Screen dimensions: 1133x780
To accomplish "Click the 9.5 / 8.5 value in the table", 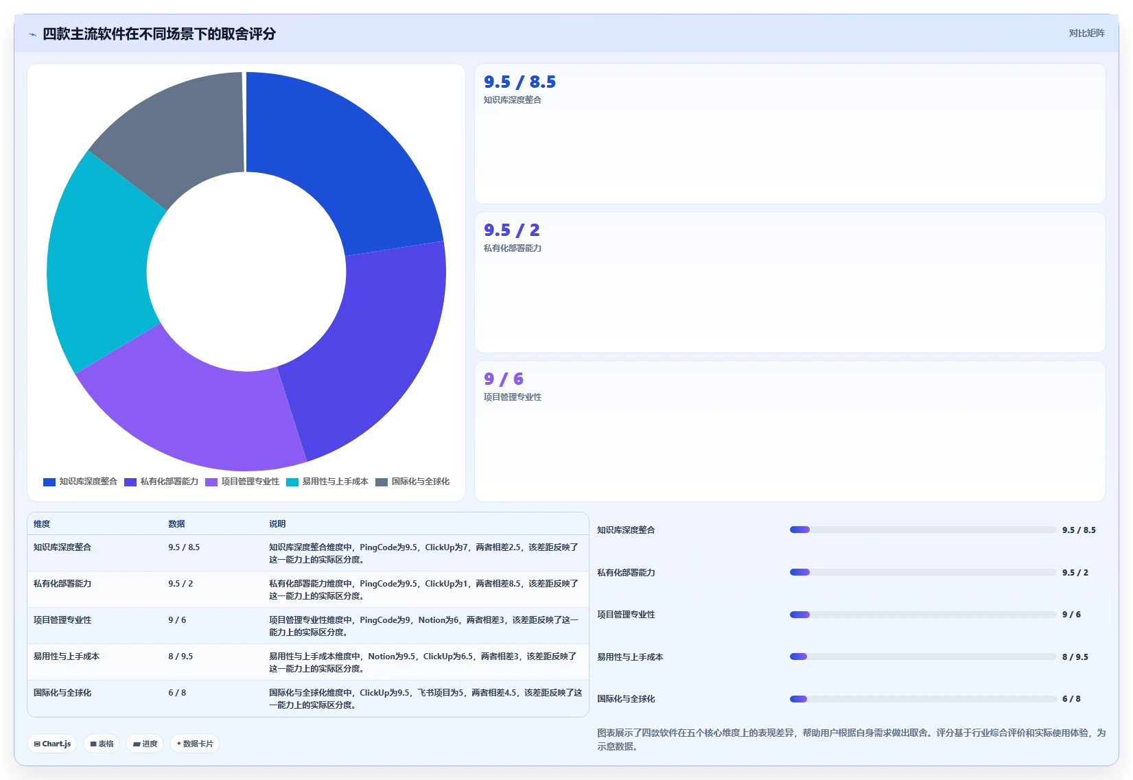I will 184,547.
